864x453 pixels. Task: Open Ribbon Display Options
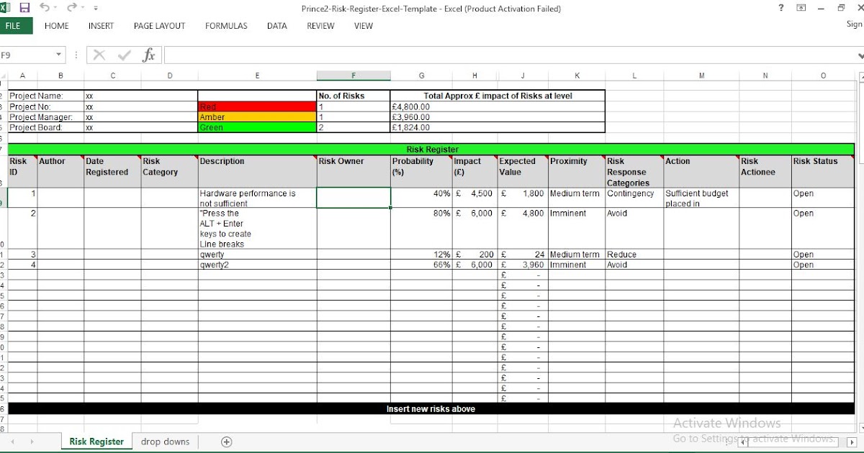tap(801, 8)
